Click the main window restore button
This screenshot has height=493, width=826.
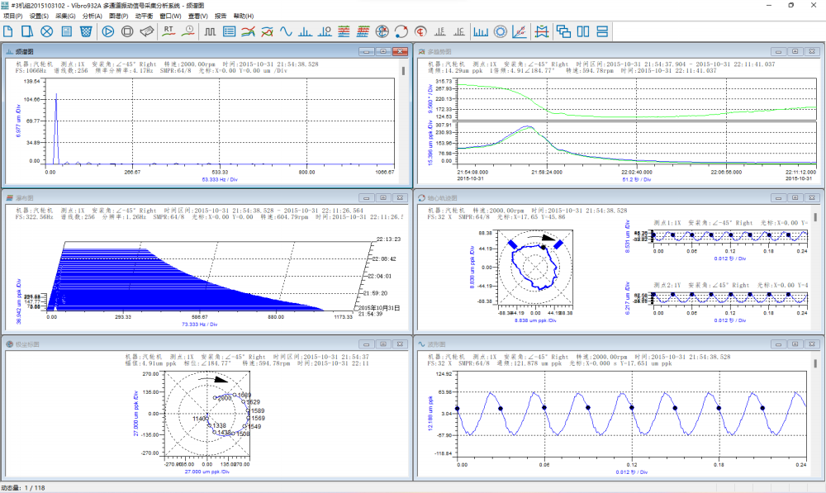[790, 5]
